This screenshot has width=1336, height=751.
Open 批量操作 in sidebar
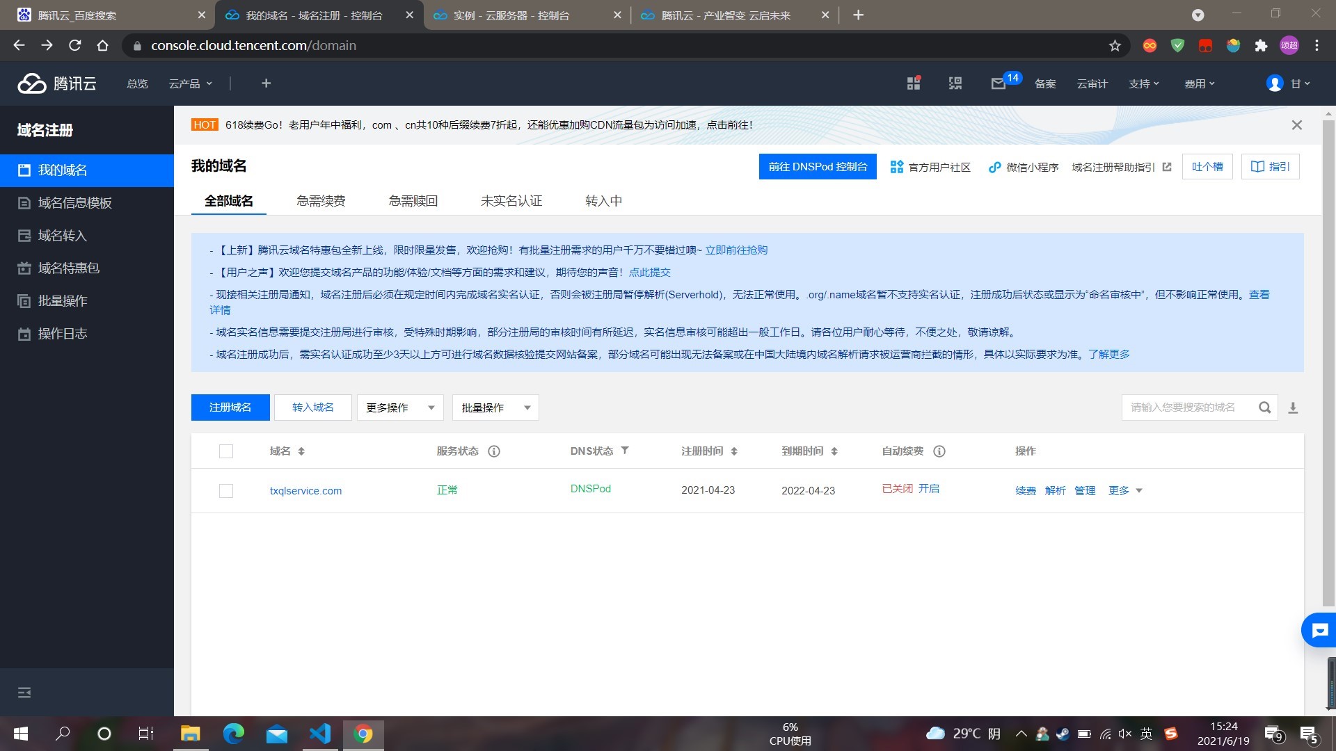[x=87, y=301]
